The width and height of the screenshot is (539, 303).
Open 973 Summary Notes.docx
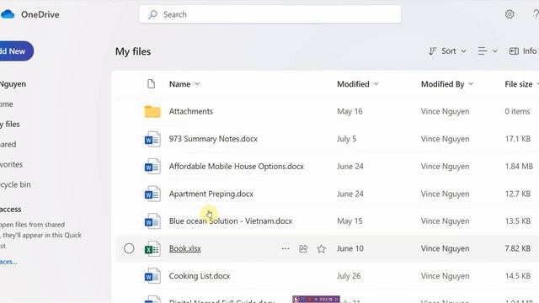[x=213, y=139]
